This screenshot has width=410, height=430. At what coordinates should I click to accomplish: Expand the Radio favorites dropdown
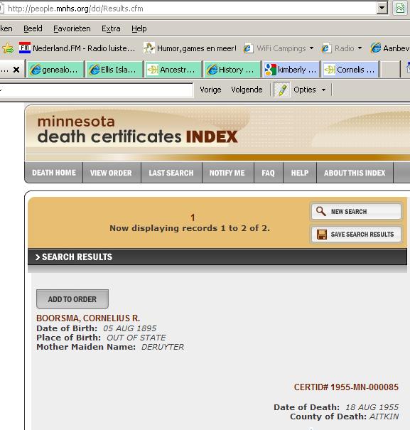(360, 48)
